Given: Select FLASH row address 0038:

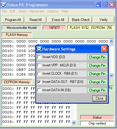Looking at the screenshot, I should coord(8,74).
